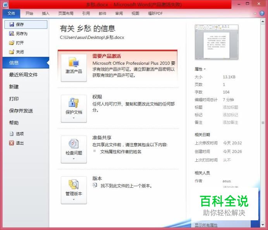Click Add a title (添加标题) field

(x=230, y=107)
